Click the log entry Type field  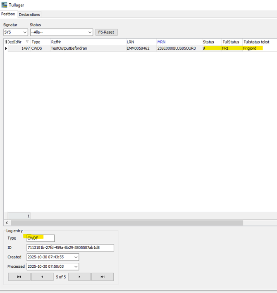(x=40, y=238)
